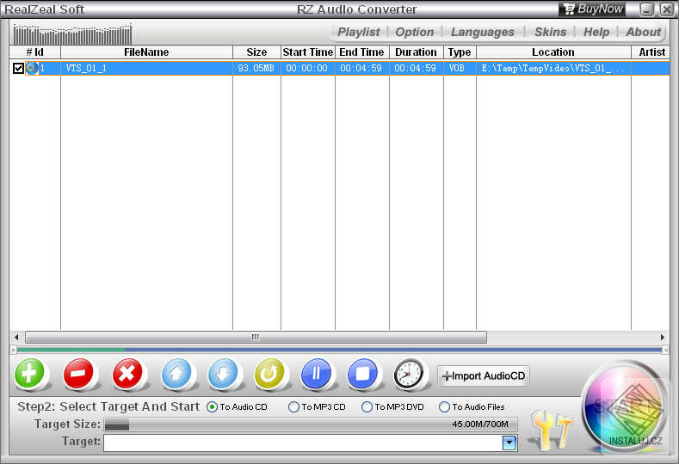
Task: Click the Artist column header
Action: point(651,52)
